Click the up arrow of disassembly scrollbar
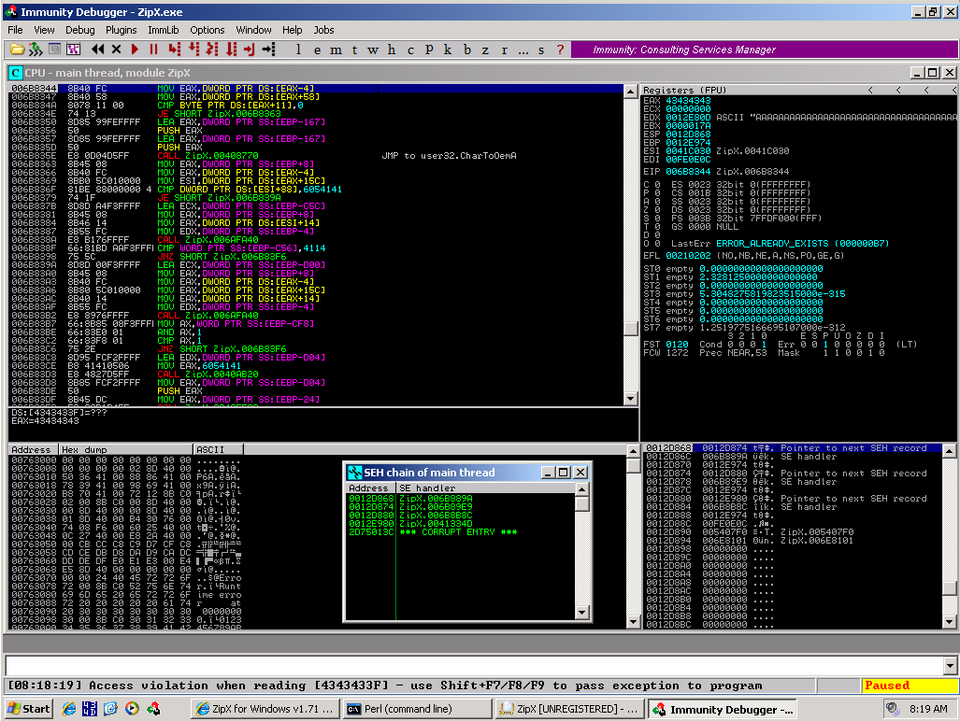Image resolution: width=960 pixels, height=721 pixels. [631, 92]
